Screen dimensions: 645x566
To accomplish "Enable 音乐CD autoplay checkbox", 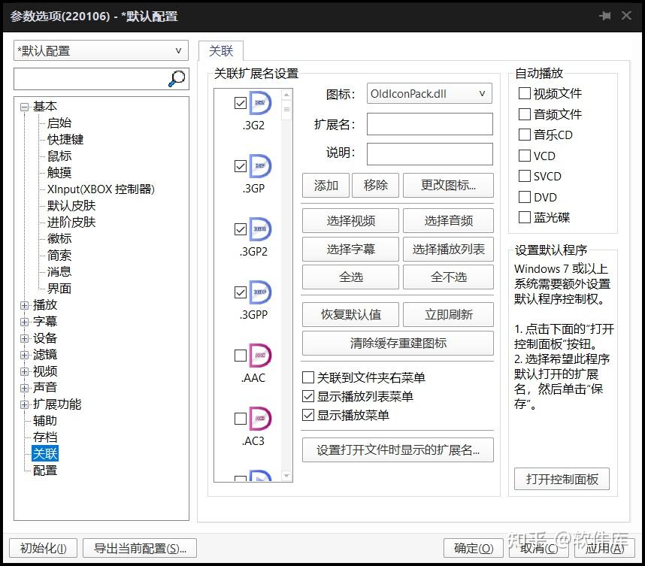I will (525, 135).
